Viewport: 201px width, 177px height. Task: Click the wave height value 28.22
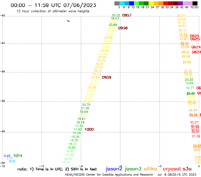point(185,52)
